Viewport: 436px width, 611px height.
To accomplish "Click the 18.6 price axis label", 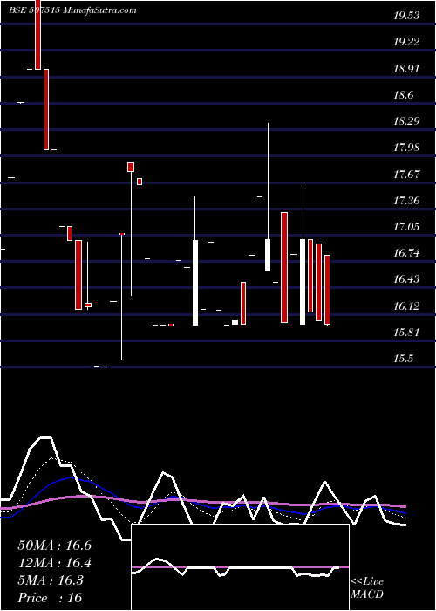I will [404, 95].
